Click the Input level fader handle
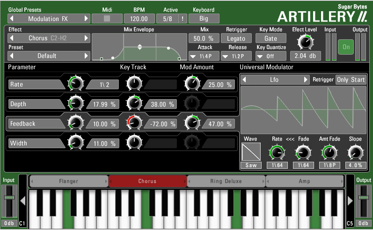 [9, 197]
